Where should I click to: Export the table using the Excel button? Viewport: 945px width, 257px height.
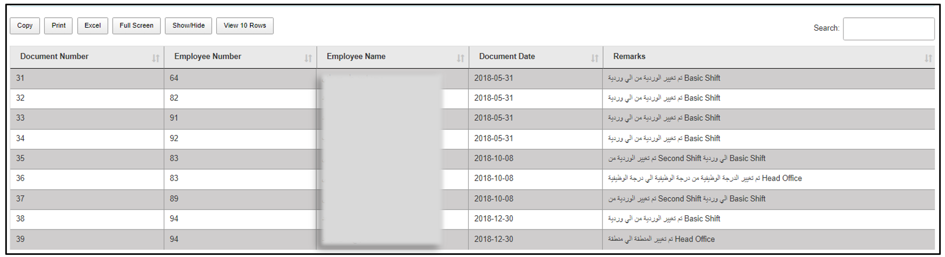click(93, 25)
